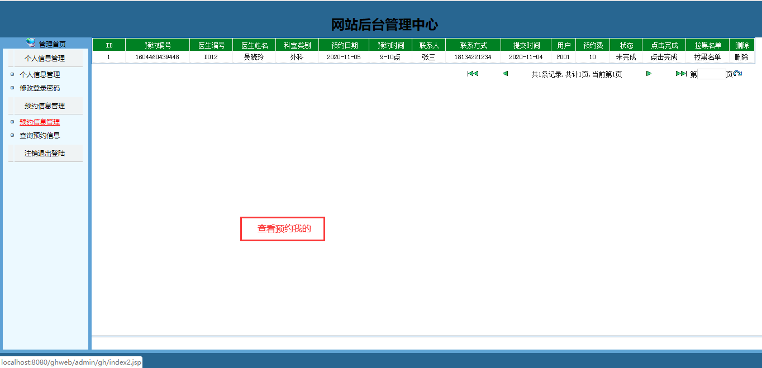Select 预约费 column header

tap(593, 45)
